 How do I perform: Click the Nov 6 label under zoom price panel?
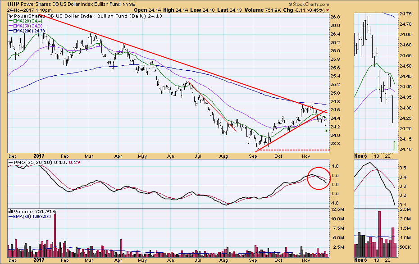(361, 156)
